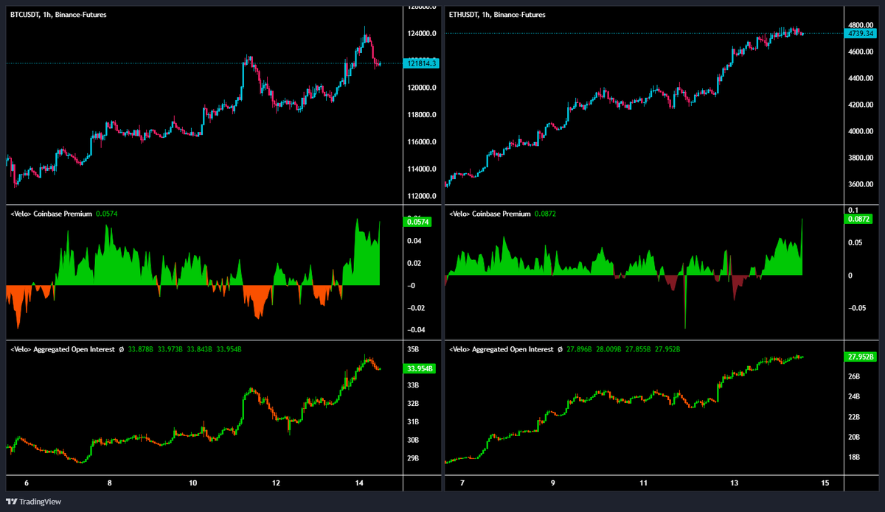Click the 35B level on the BTC open interest axis
885x512 pixels.
click(x=413, y=349)
